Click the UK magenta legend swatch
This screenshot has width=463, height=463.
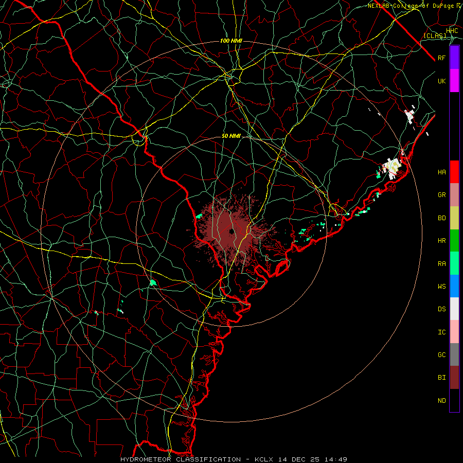pyautogui.click(x=454, y=81)
